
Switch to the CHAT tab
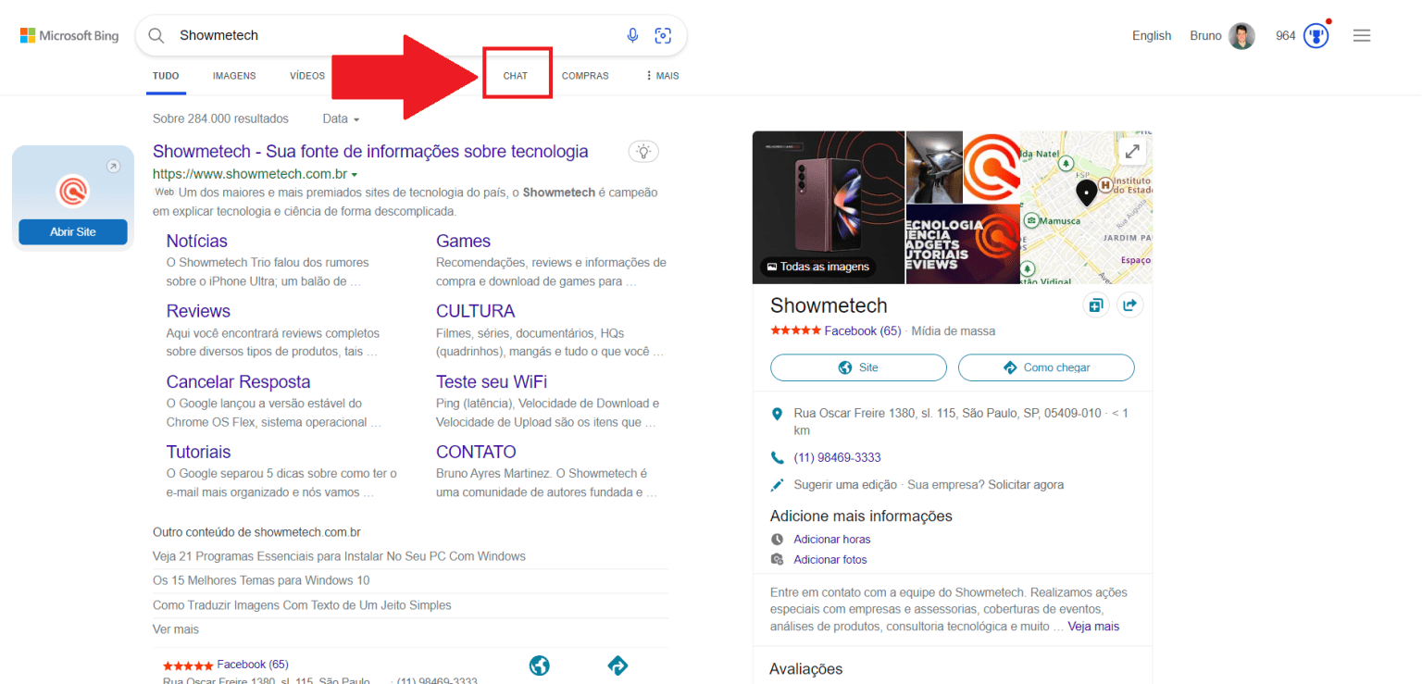[516, 75]
